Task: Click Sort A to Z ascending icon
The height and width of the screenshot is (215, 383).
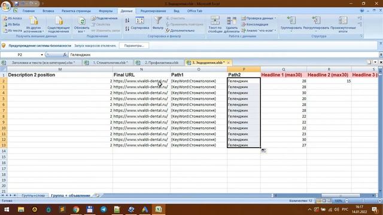Action: [x=127, y=20]
